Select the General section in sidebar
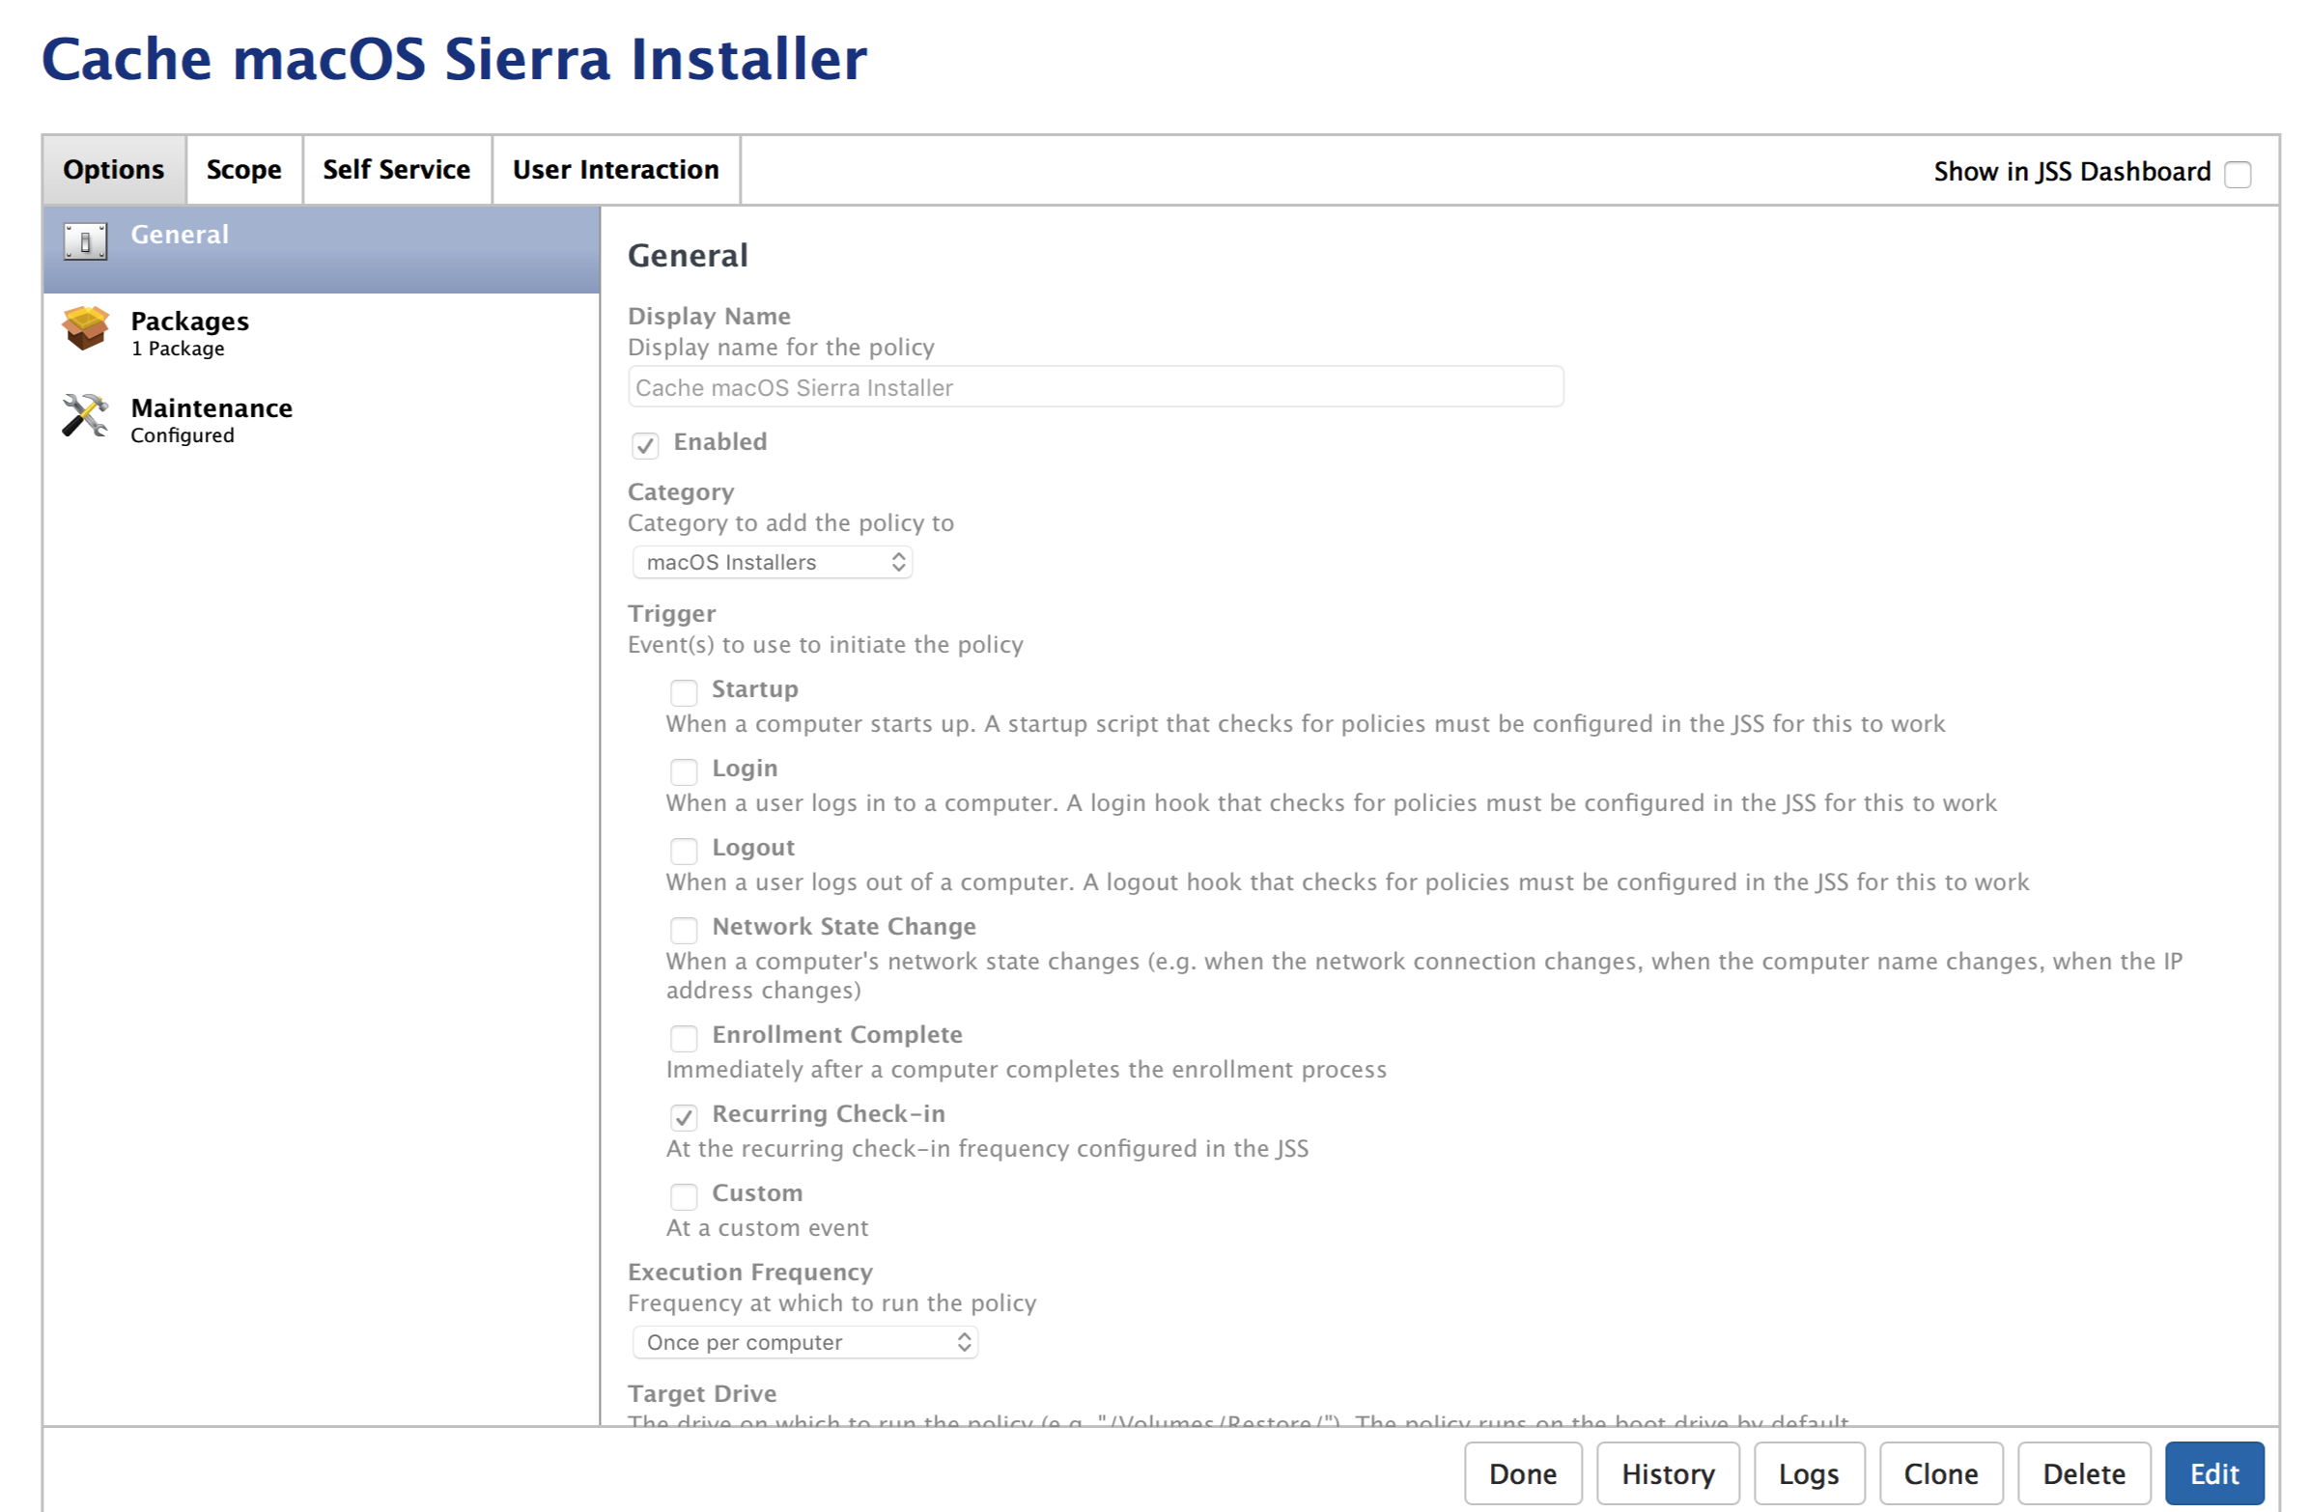Screen dimensions: 2309x1512 tap(322, 249)
